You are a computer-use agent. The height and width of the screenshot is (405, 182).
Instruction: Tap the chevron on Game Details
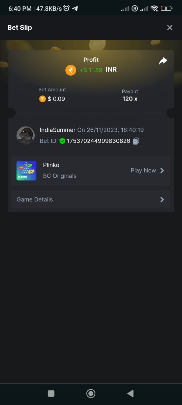coord(162,199)
